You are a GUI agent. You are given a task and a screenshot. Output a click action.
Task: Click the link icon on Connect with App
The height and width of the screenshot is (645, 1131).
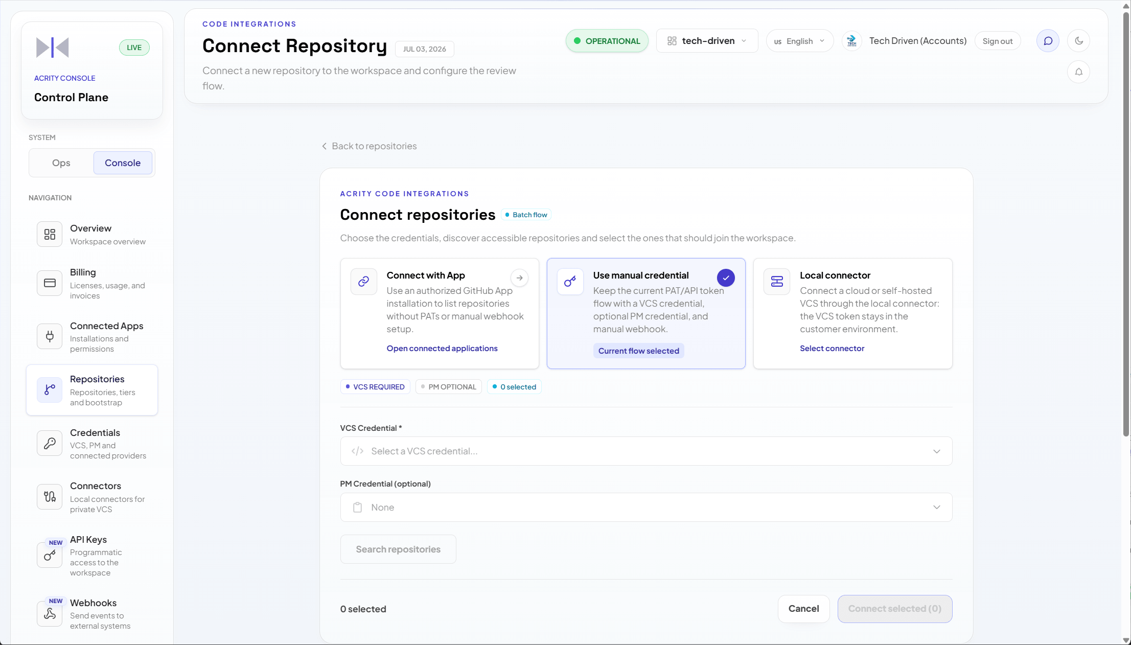pos(363,281)
